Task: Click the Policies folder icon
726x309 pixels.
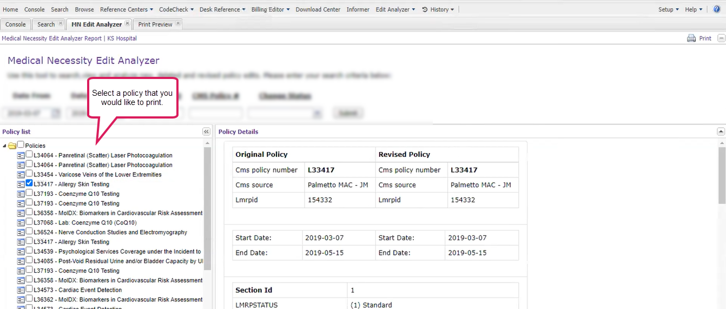Action: coord(12,146)
